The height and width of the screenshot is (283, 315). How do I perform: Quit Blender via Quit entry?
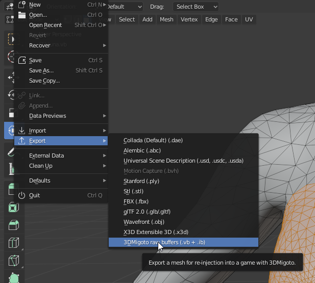tap(61, 195)
